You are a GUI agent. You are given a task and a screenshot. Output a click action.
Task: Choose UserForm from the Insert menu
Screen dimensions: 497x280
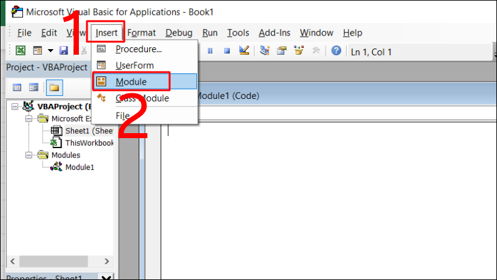[145, 65]
